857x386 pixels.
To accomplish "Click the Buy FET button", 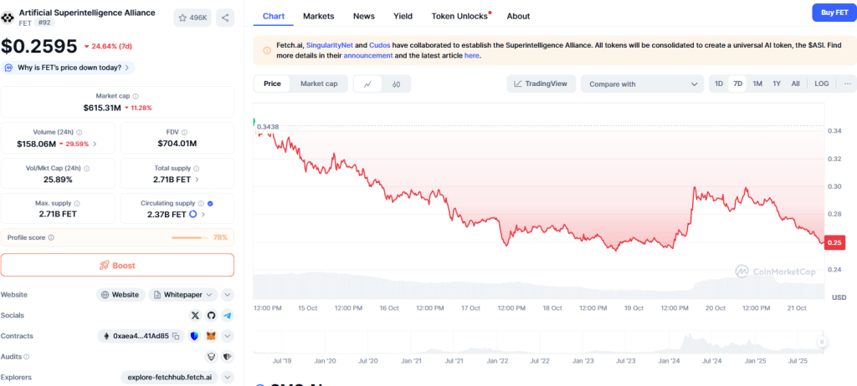I will click(834, 12).
